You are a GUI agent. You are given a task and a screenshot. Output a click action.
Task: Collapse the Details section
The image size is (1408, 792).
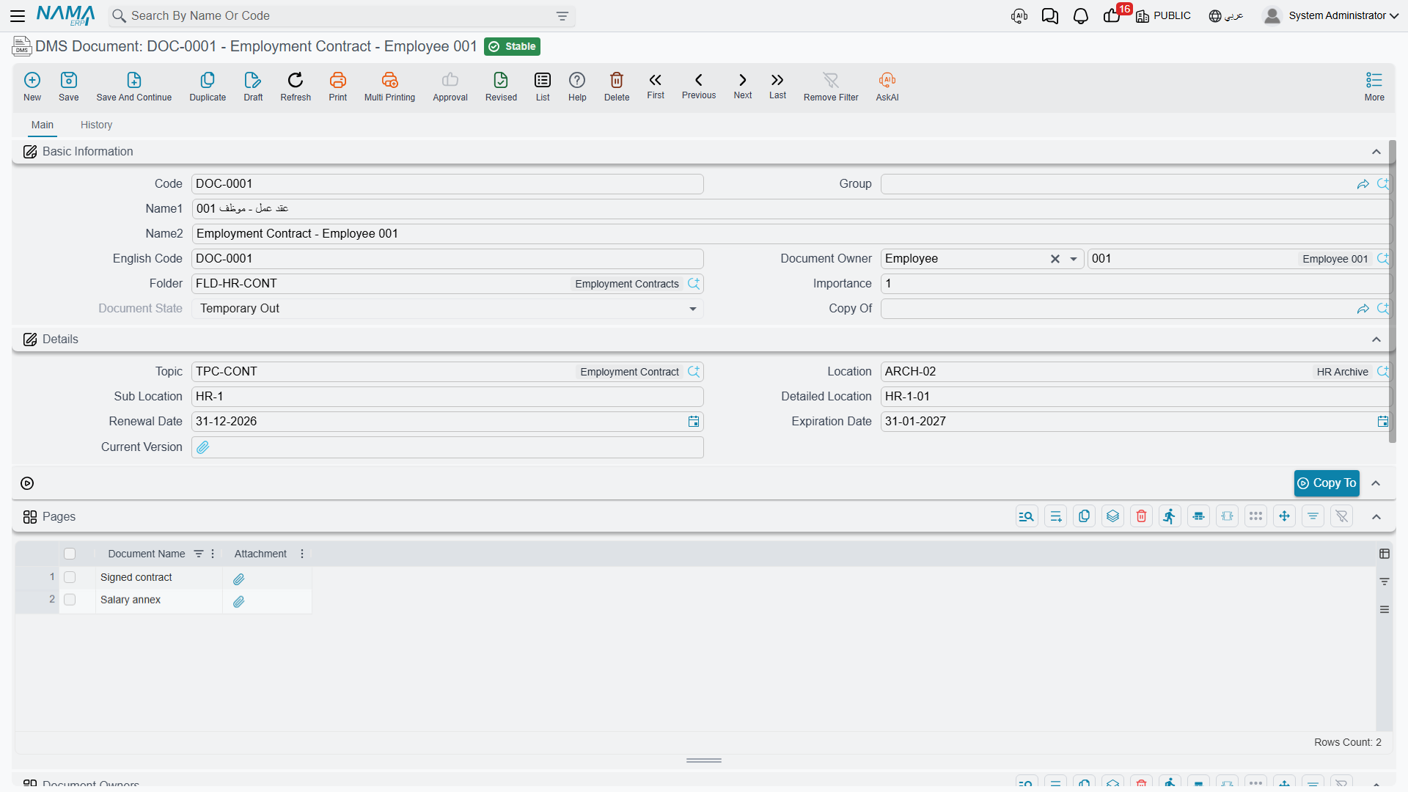tap(1376, 340)
